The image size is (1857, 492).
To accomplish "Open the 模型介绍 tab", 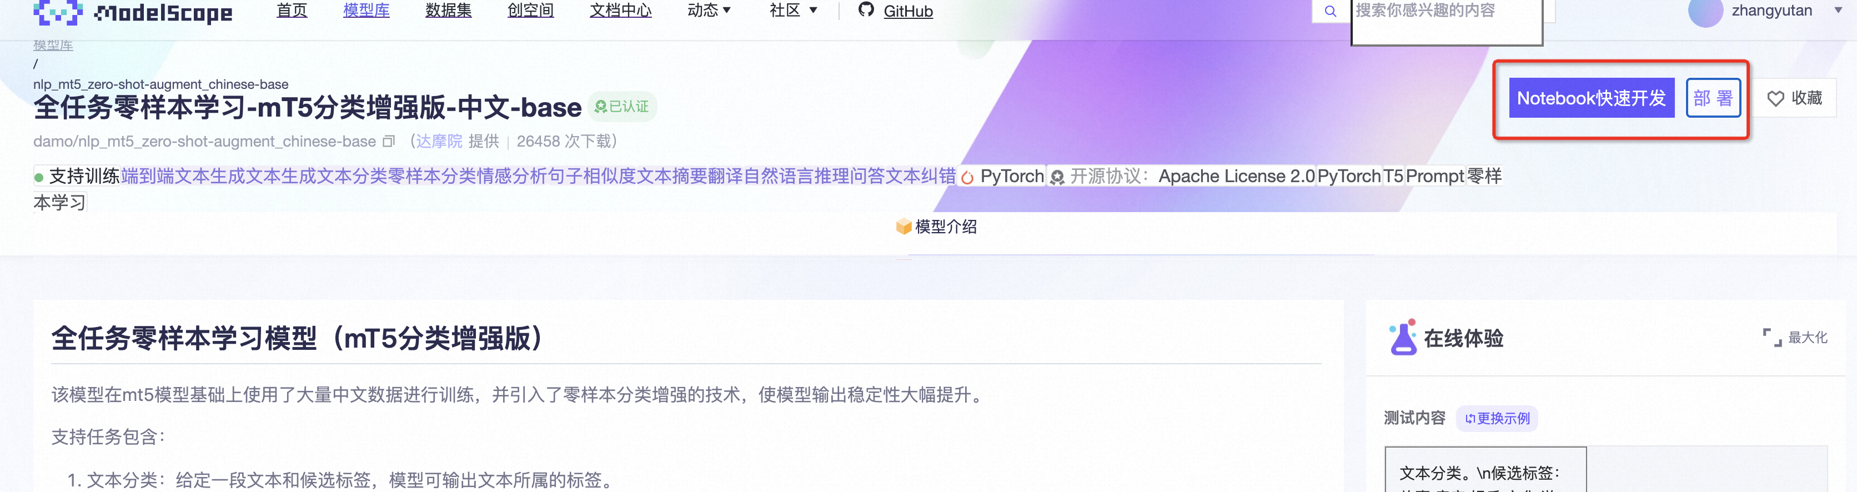I will [936, 227].
